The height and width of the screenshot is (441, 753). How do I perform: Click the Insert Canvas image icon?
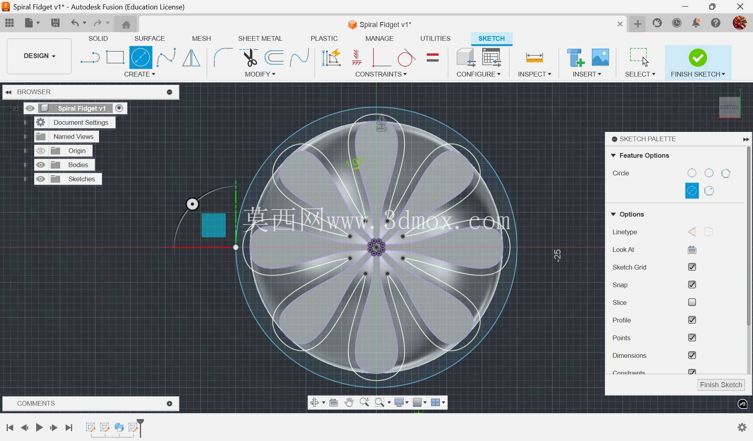601,58
